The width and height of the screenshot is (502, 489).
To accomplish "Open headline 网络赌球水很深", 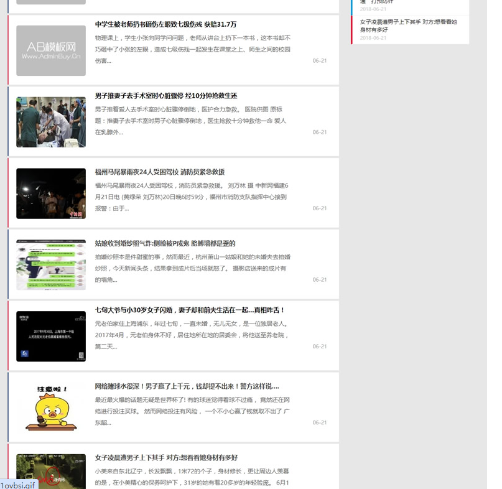I will (x=187, y=386).
